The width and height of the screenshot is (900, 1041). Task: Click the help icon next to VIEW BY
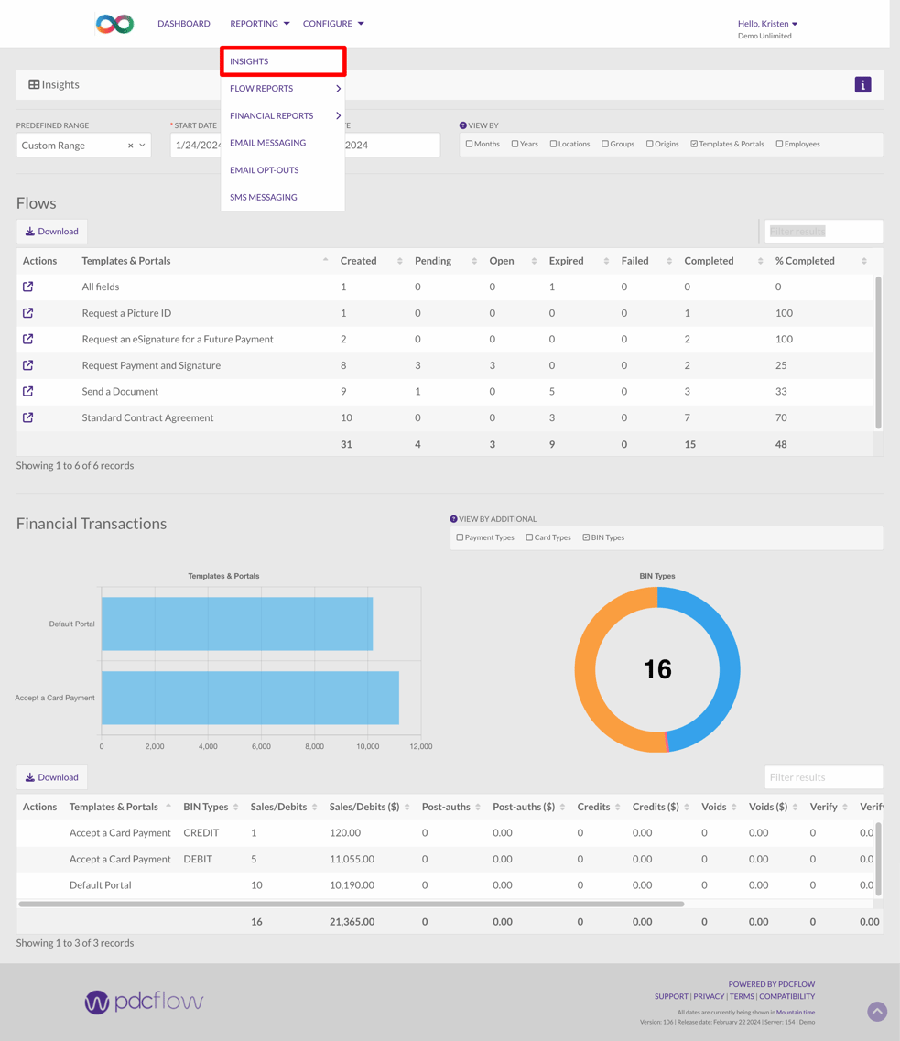[464, 125]
